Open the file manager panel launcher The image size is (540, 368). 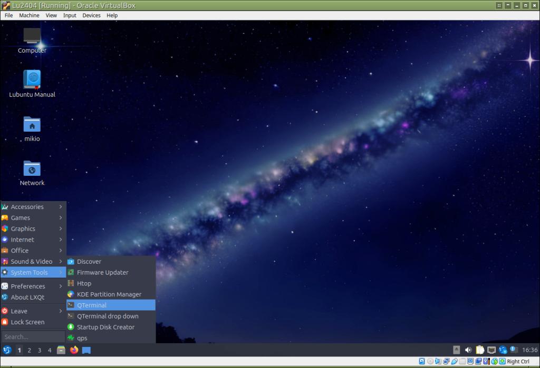(x=62, y=350)
